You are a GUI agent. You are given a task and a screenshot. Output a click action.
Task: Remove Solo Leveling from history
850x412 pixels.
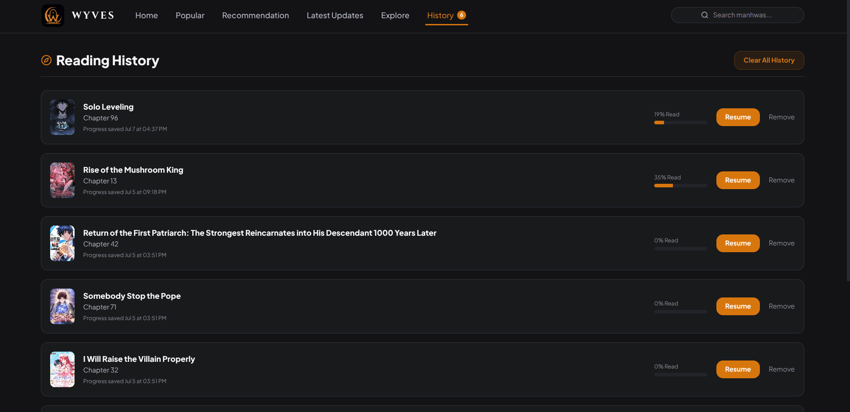click(781, 117)
